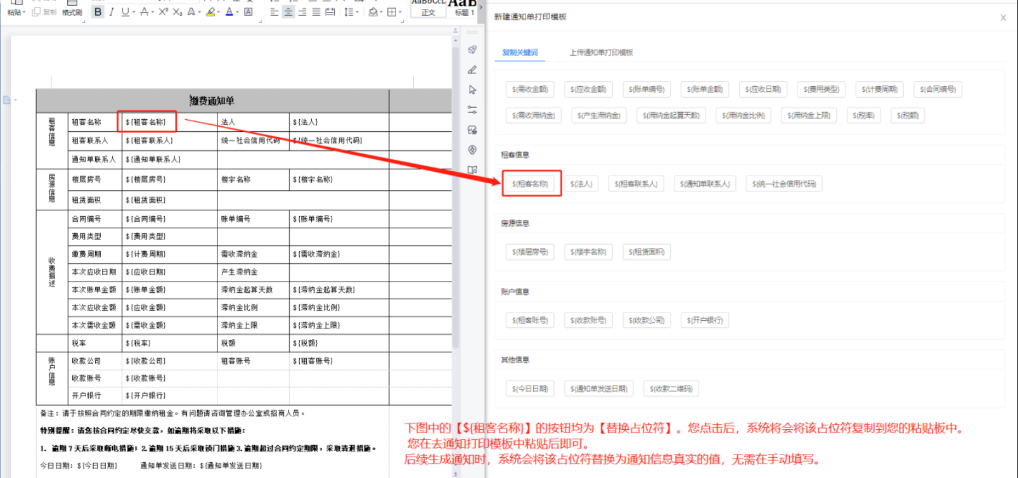Open the rocket icon in sidebar
Image resolution: width=1018 pixels, height=478 pixels.
[472, 49]
